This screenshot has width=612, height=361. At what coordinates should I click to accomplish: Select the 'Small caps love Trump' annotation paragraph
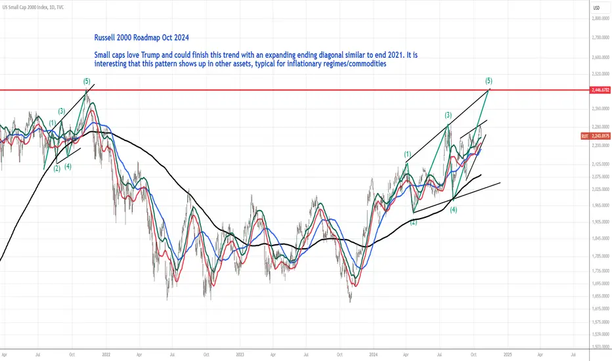pyautogui.click(x=256, y=59)
